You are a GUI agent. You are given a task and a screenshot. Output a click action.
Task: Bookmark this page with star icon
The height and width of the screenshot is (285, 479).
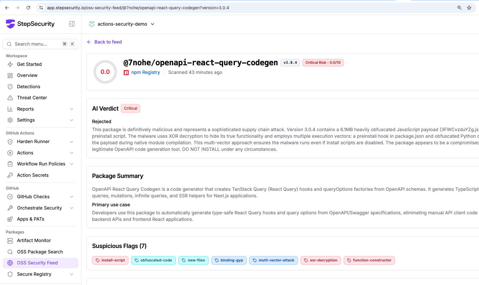pyautogui.click(x=469, y=8)
